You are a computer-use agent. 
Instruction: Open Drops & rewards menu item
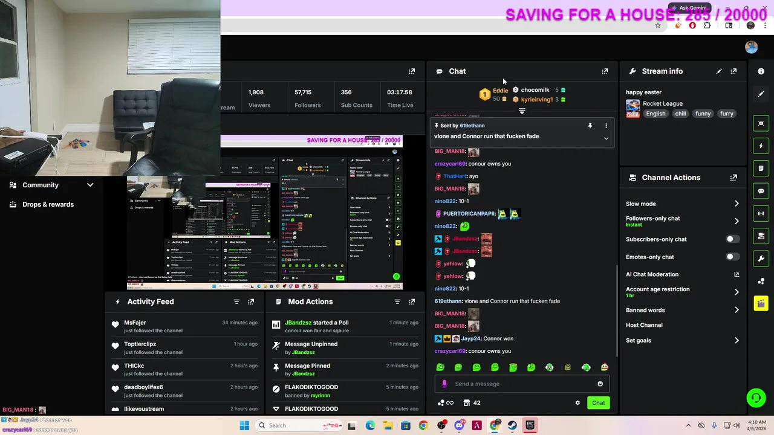(48, 204)
